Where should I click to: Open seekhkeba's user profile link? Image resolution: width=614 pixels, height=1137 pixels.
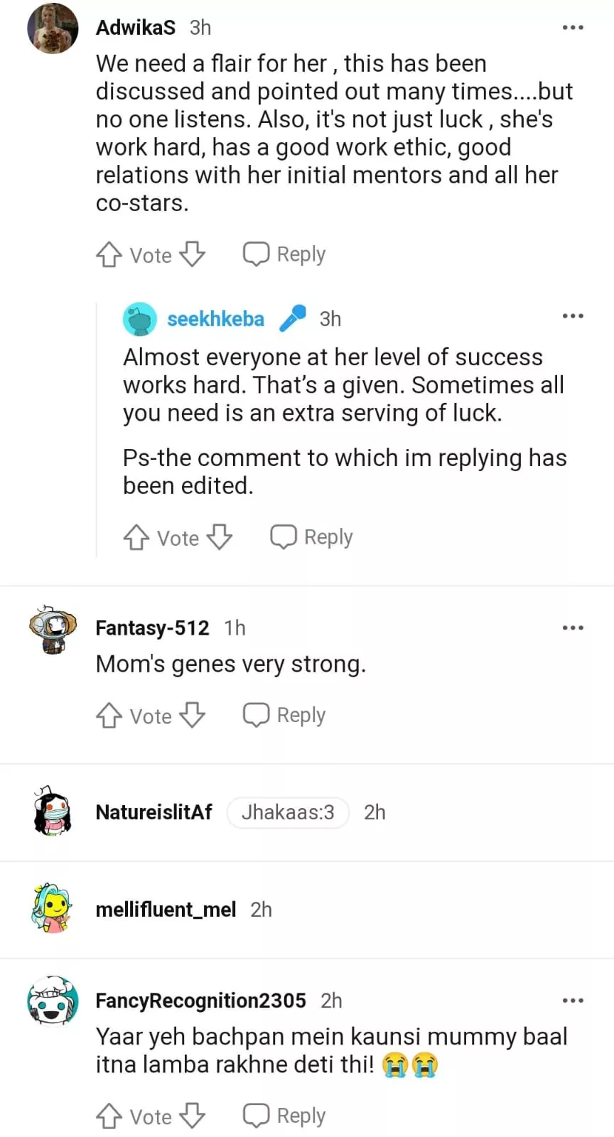click(215, 319)
